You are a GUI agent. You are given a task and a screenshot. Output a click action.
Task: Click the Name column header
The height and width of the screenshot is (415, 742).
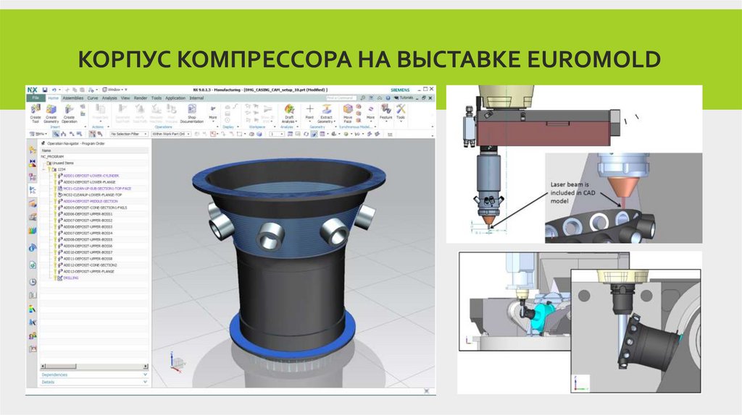point(93,150)
